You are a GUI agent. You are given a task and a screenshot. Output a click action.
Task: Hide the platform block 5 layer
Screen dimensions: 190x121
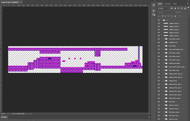pos(159,23)
